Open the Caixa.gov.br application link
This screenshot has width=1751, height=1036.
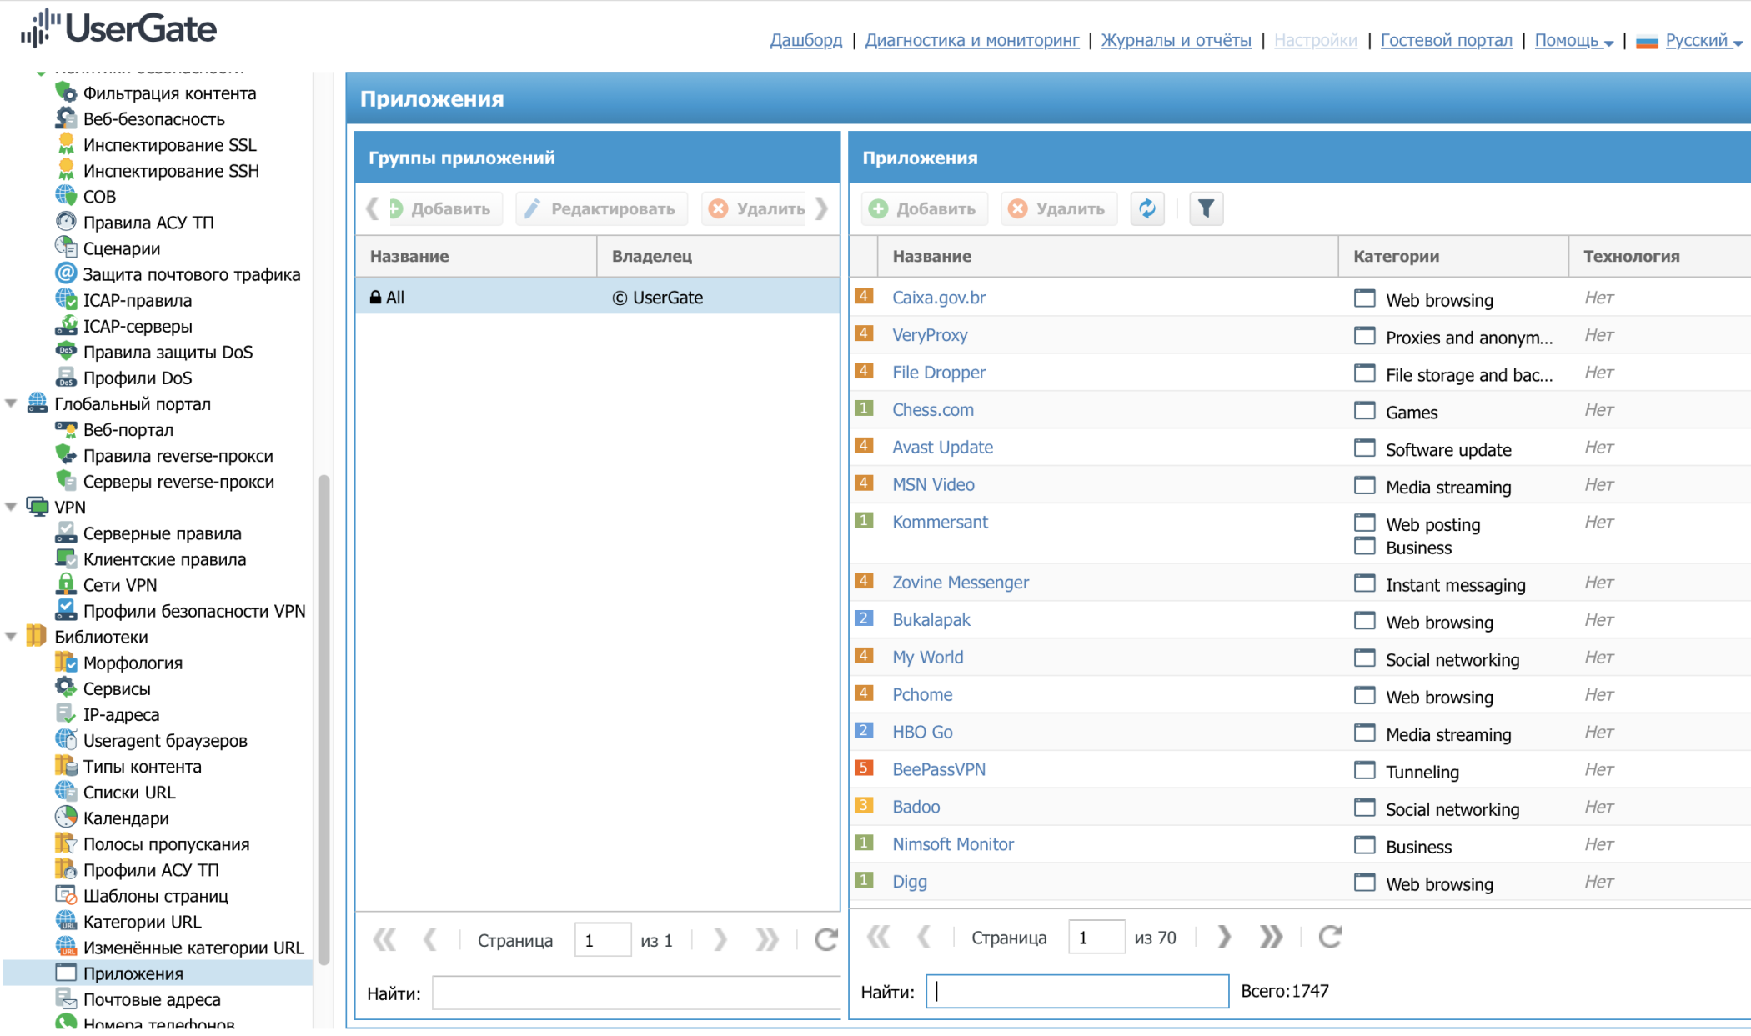tap(939, 298)
